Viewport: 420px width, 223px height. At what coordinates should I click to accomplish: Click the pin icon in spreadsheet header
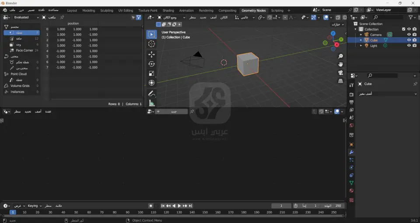[62, 17]
